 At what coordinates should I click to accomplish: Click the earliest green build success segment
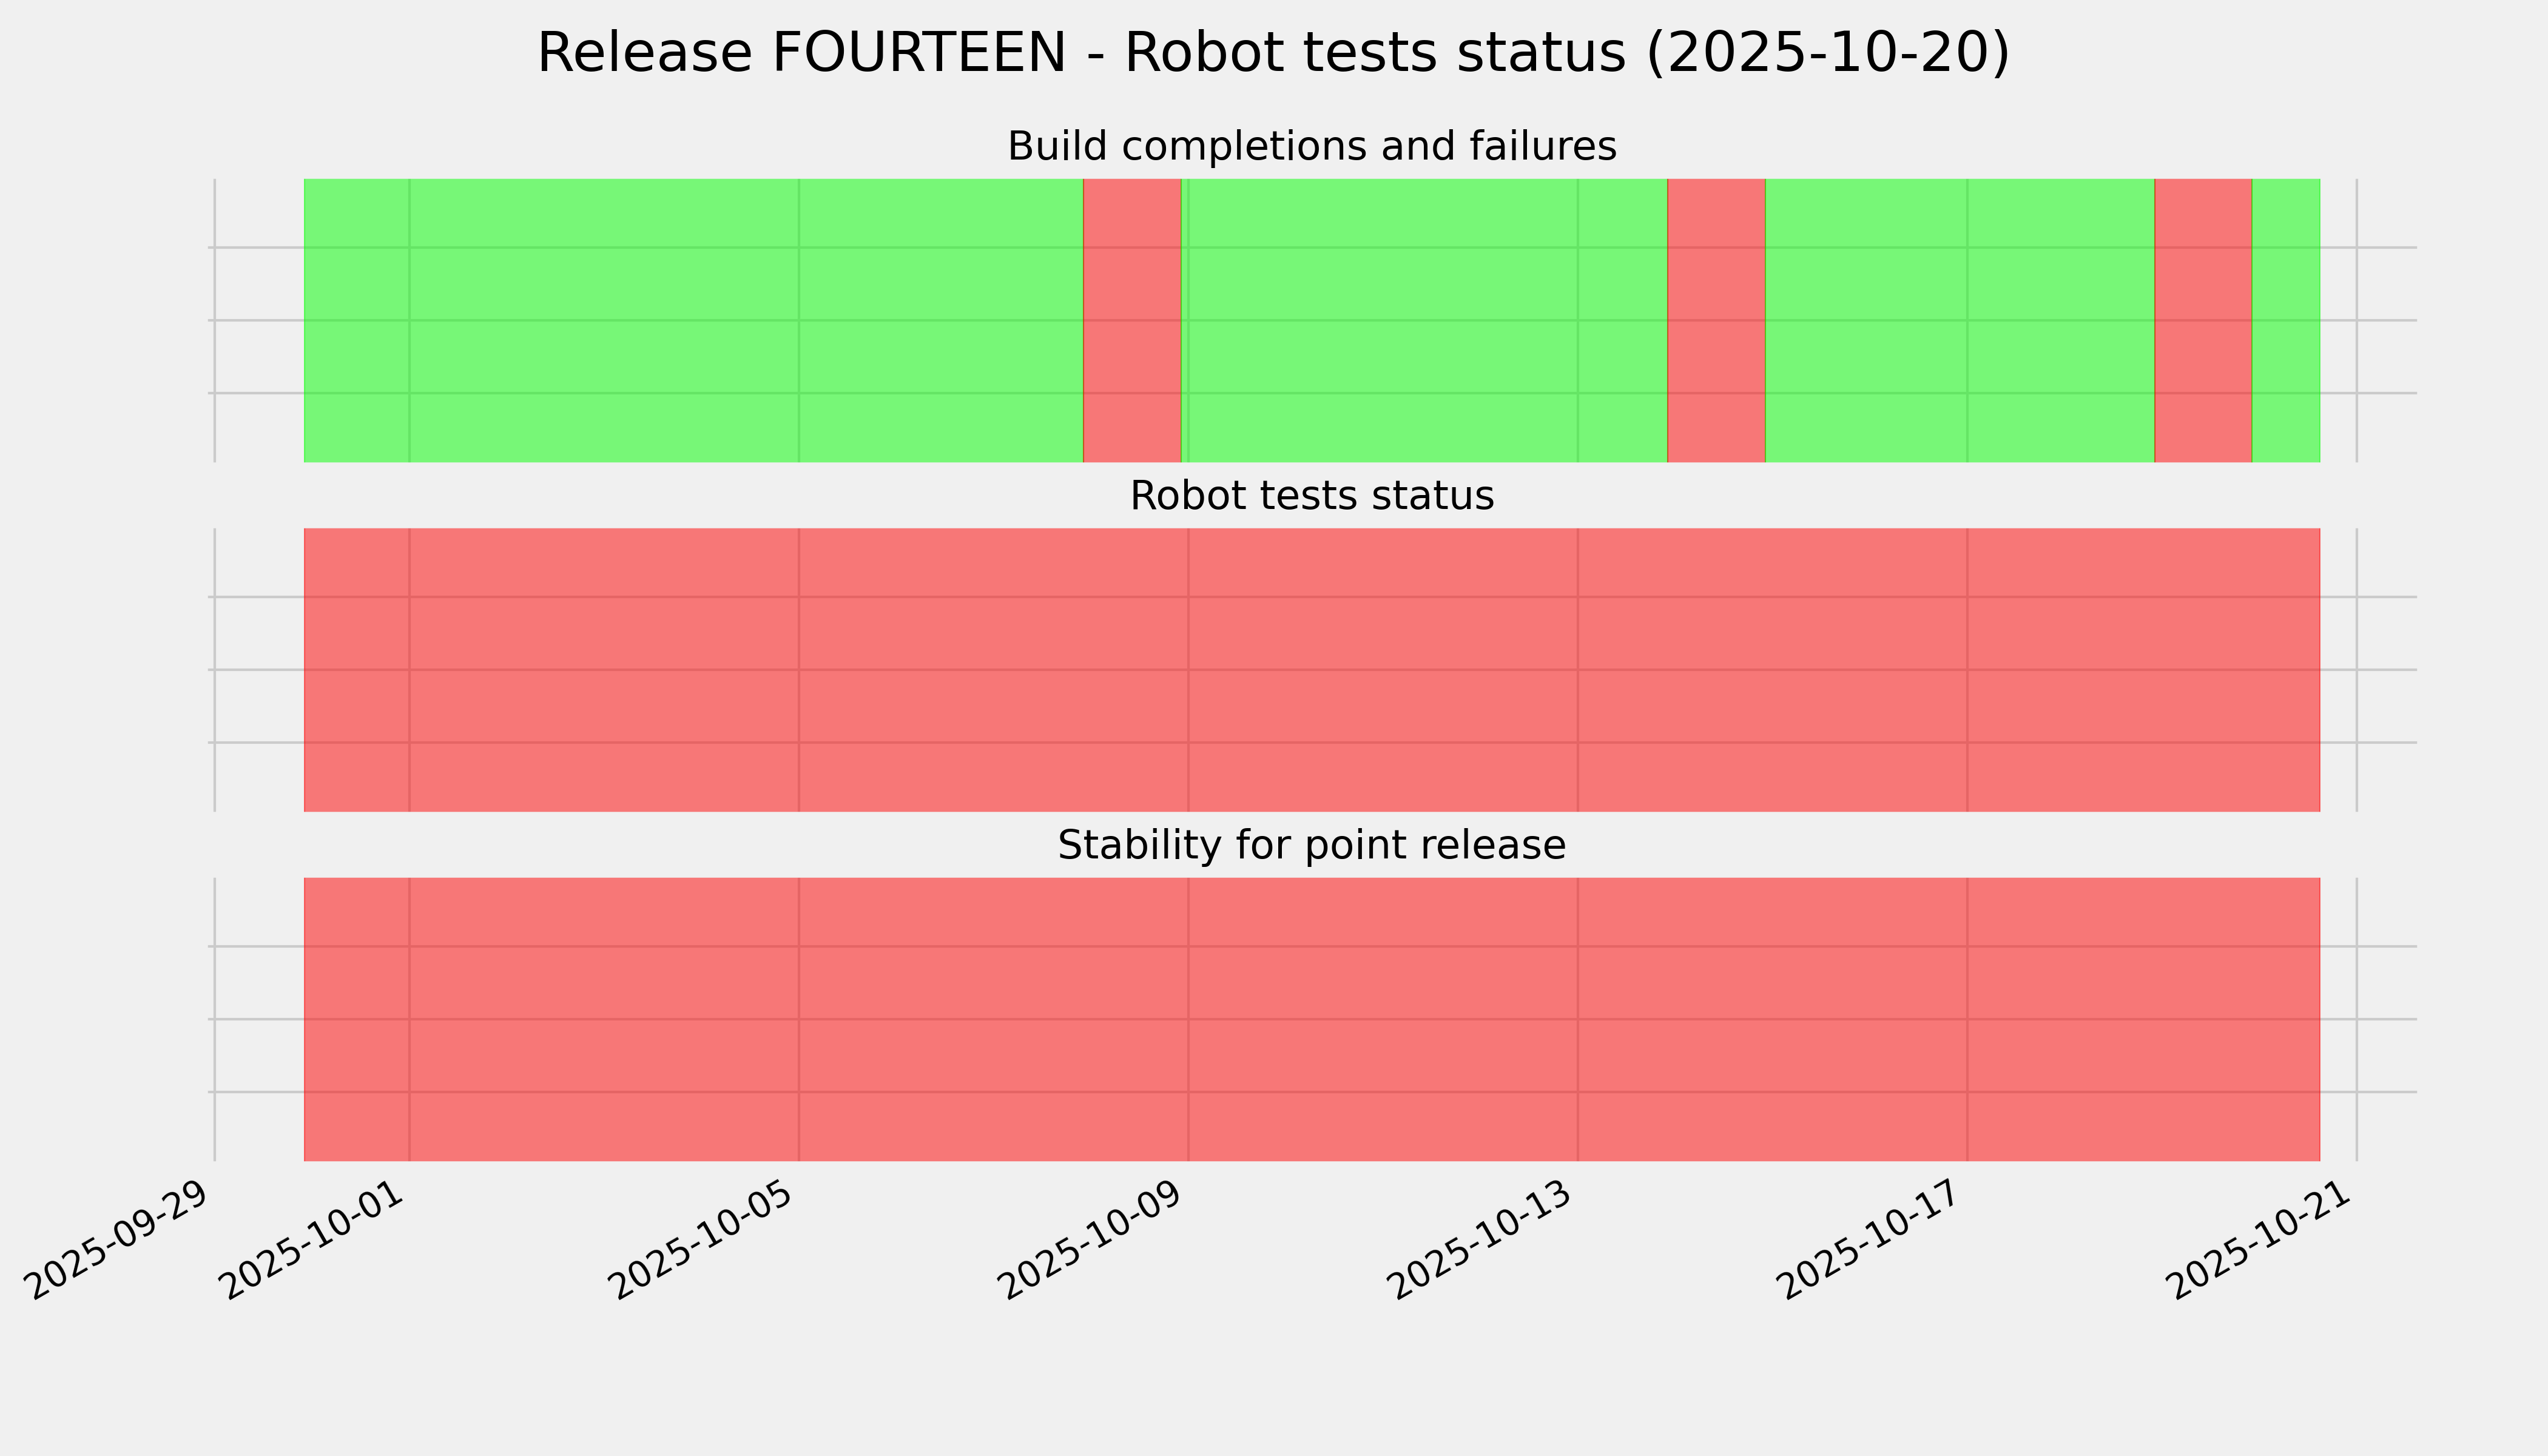click(x=693, y=320)
